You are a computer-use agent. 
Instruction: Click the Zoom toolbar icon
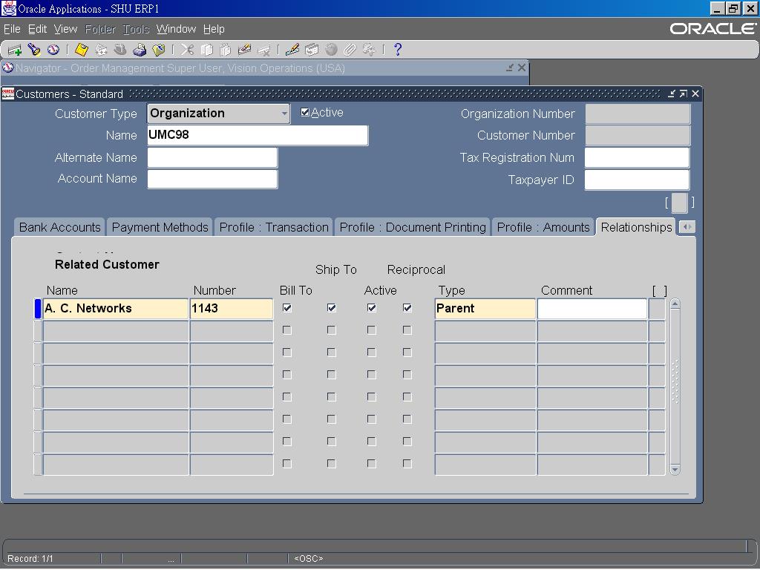point(312,50)
